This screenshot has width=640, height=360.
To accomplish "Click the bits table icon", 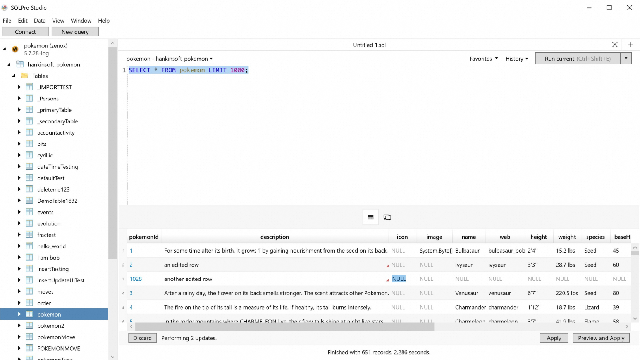I will pyautogui.click(x=29, y=144).
